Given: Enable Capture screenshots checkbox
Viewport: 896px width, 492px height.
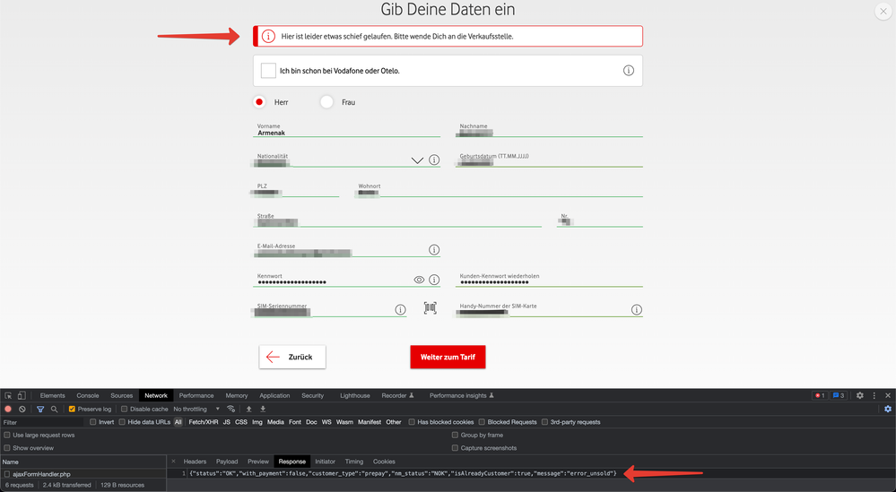Looking at the screenshot, I should click(x=455, y=448).
